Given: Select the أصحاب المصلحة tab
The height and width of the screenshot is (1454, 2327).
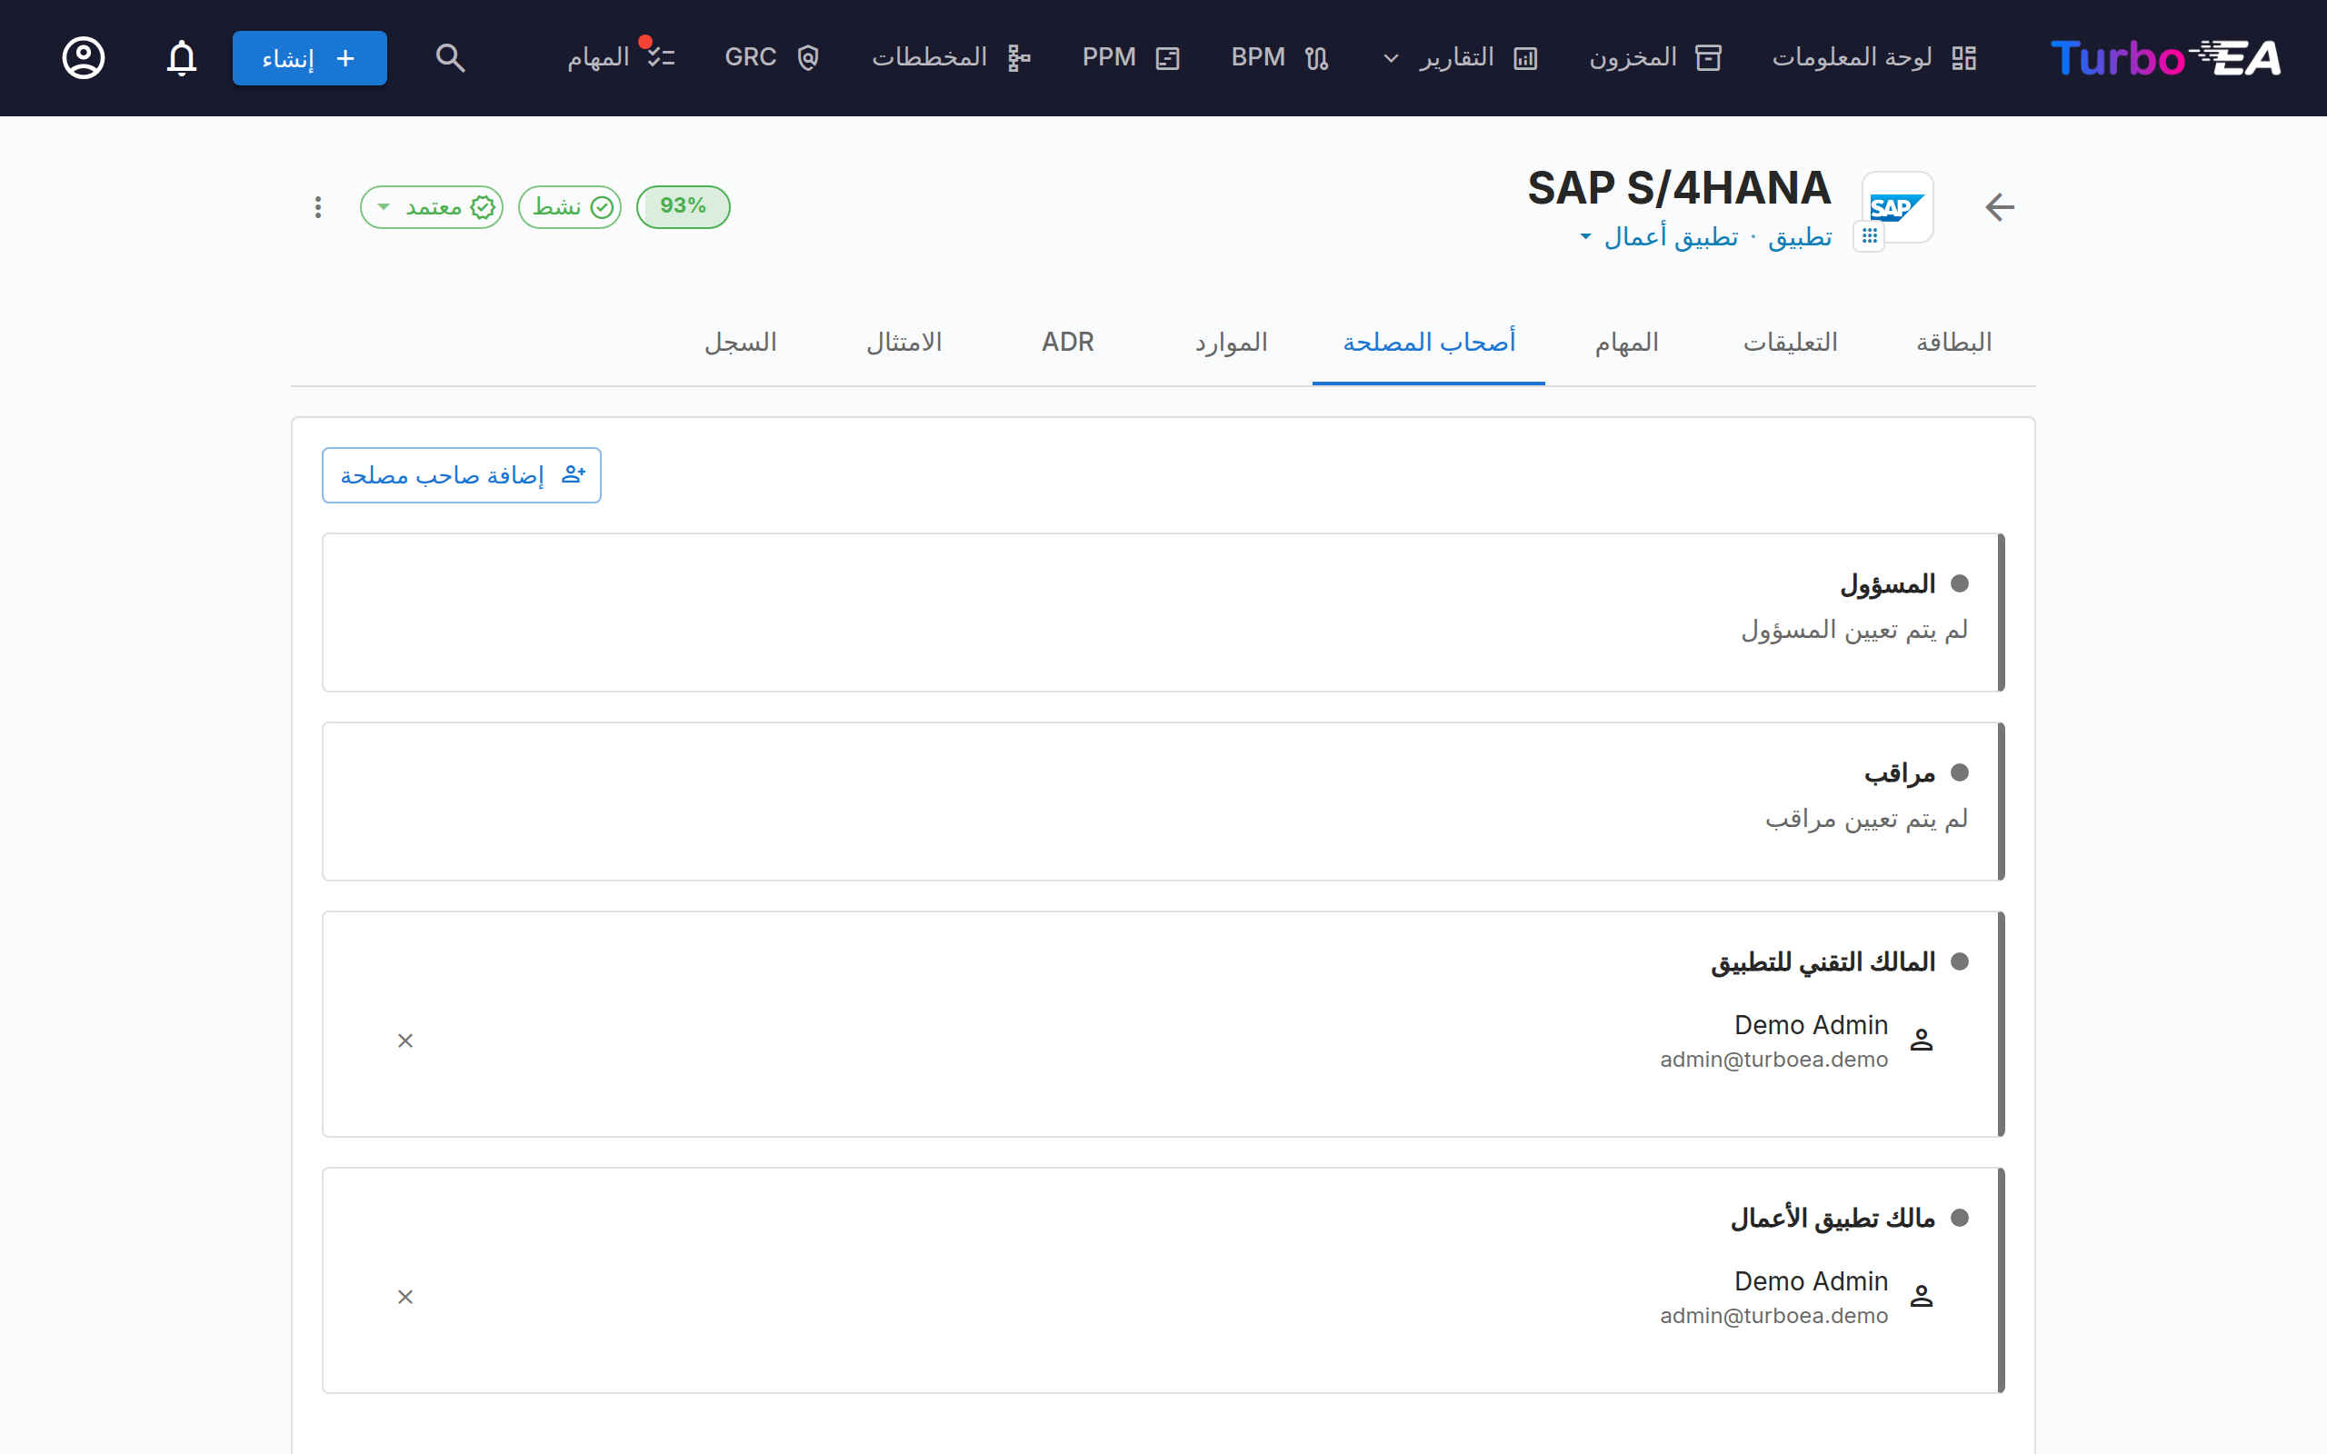Looking at the screenshot, I should (1429, 343).
